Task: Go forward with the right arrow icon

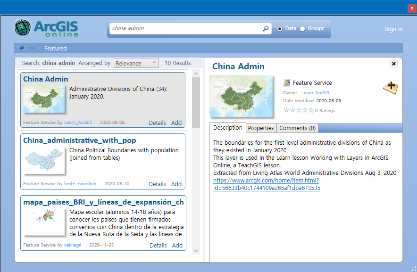Action: click(33, 48)
